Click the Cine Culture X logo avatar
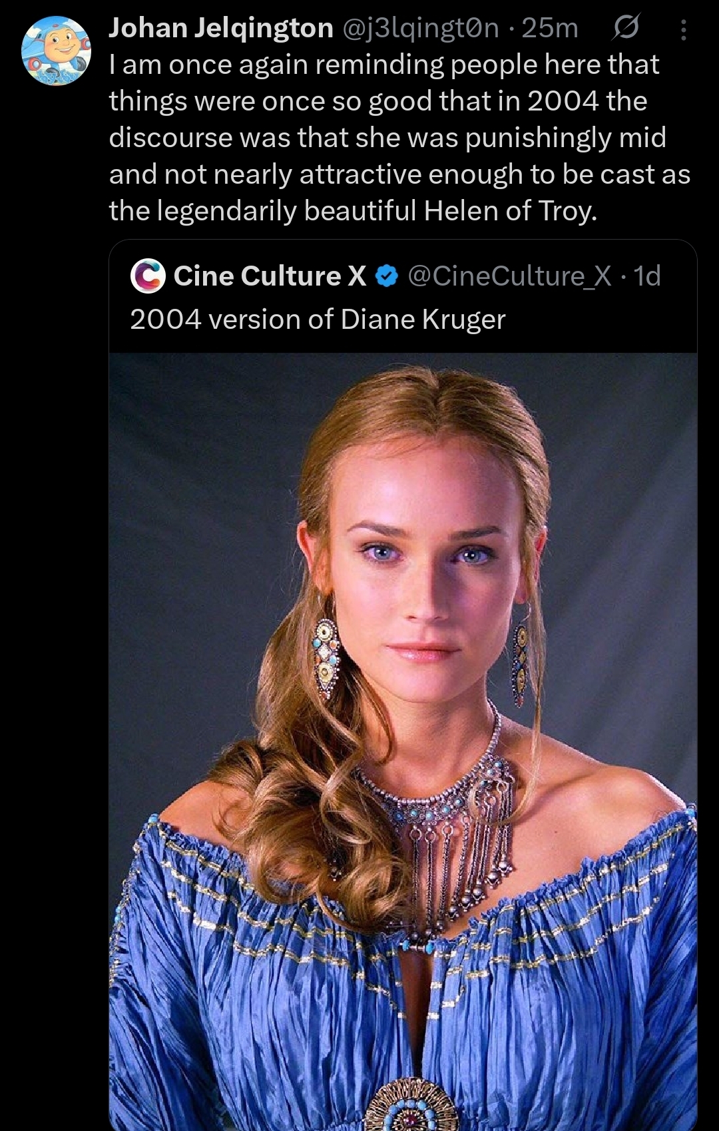This screenshot has width=719, height=1131. coord(148,276)
